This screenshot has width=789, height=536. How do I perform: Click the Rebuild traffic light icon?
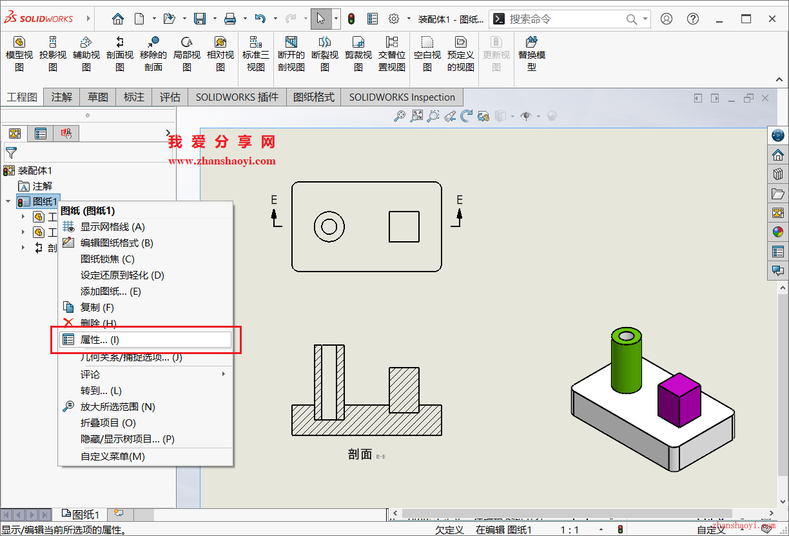point(351,19)
